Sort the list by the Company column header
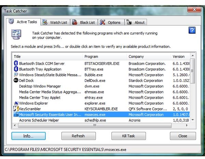This screenshot has height=159, width=205. pyautogui.click(x=149, y=56)
